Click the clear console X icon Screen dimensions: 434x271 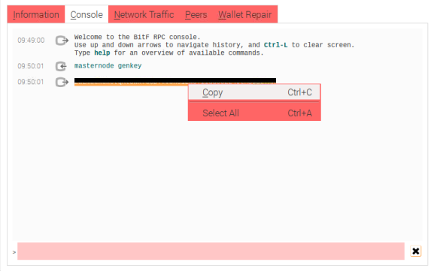coord(415,251)
